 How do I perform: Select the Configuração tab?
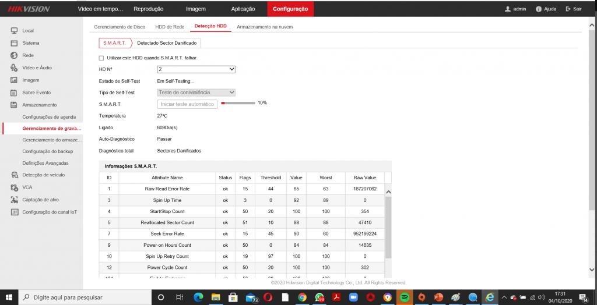point(290,9)
